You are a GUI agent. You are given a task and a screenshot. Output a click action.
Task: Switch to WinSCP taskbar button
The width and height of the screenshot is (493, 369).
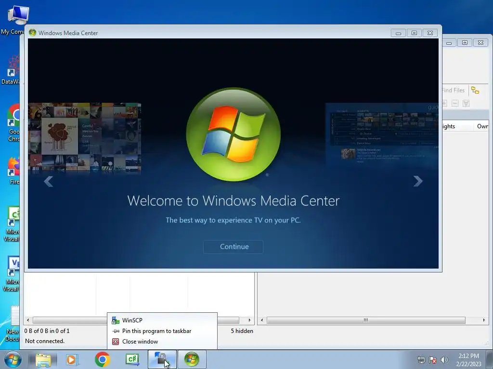point(162,359)
